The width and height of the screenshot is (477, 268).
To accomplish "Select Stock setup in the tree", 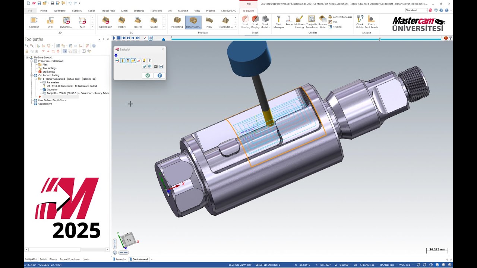I will [x=49, y=72].
